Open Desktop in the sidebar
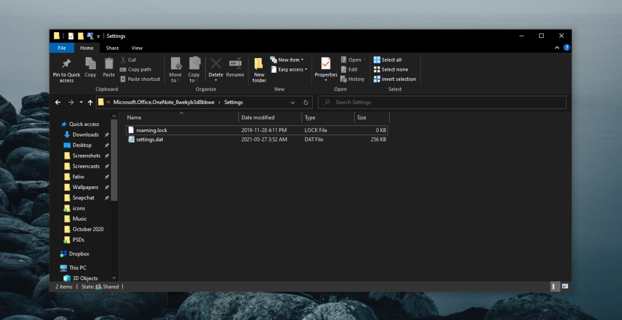Viewport: 622px width, 320px height. (82, 145)
